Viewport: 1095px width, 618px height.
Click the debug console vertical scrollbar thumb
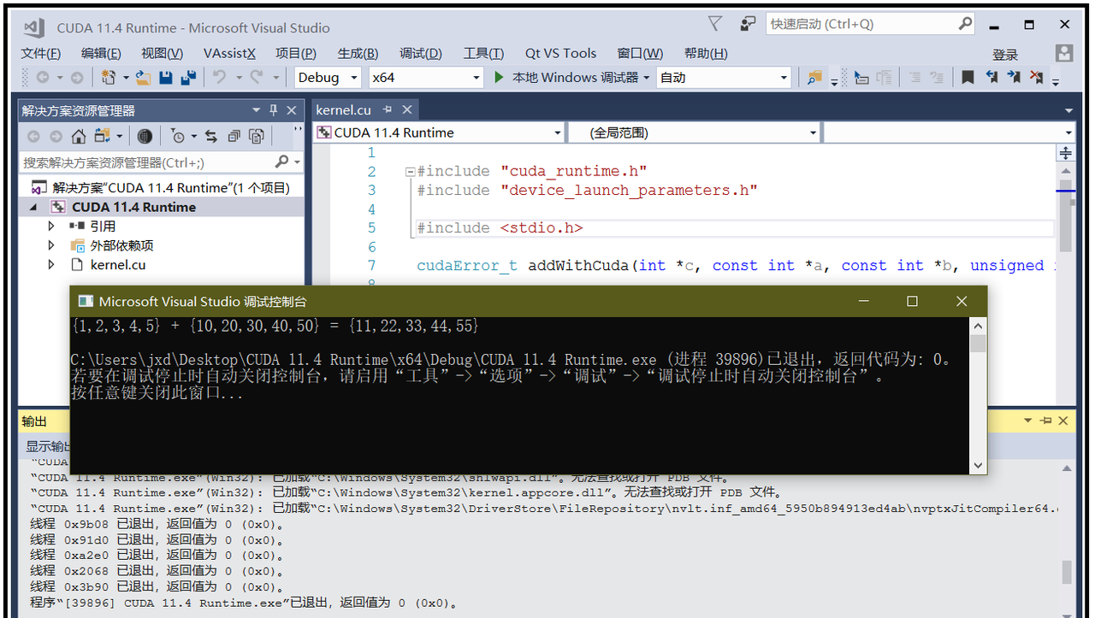(978, 344)
